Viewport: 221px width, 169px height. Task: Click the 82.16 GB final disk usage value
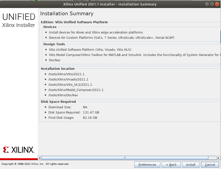pos(90,118)
